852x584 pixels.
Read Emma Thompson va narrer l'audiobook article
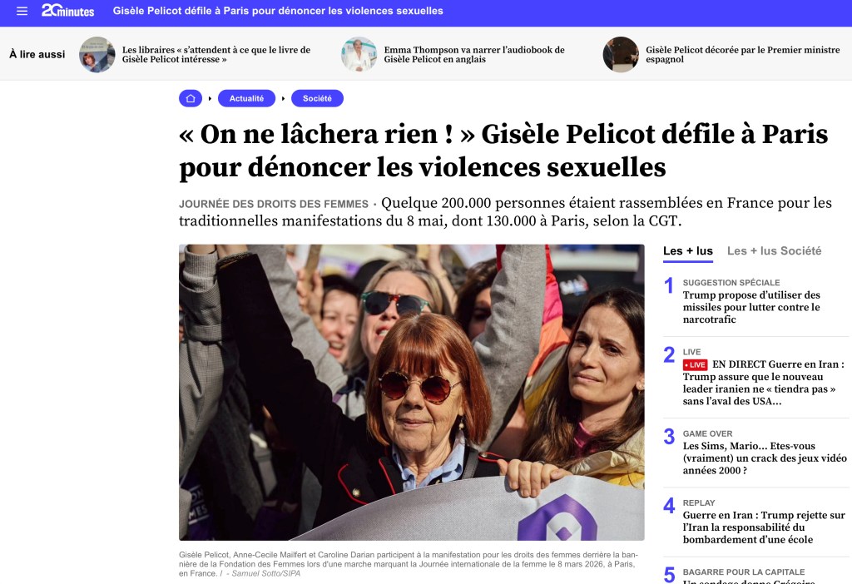474,54
